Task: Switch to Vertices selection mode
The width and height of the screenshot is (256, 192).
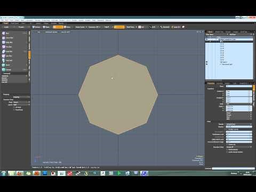Action: [36, 27]
